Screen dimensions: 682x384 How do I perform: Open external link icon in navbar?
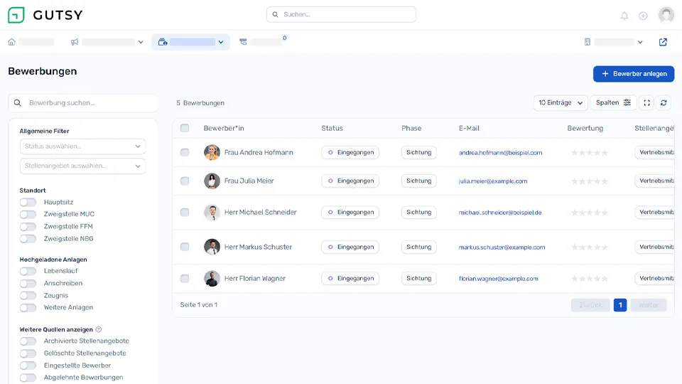click(x=663, y=42)
